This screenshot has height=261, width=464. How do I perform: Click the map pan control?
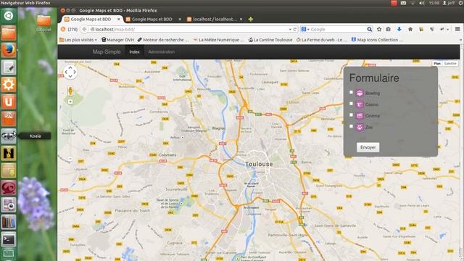(70, 72)
